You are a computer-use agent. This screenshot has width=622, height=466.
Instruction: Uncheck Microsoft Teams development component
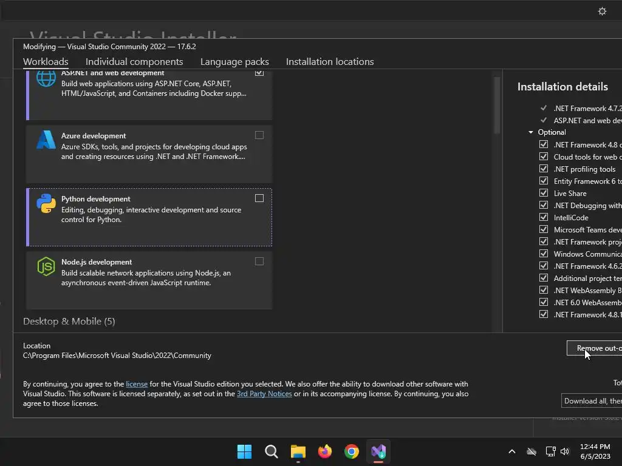click(544, 229)
